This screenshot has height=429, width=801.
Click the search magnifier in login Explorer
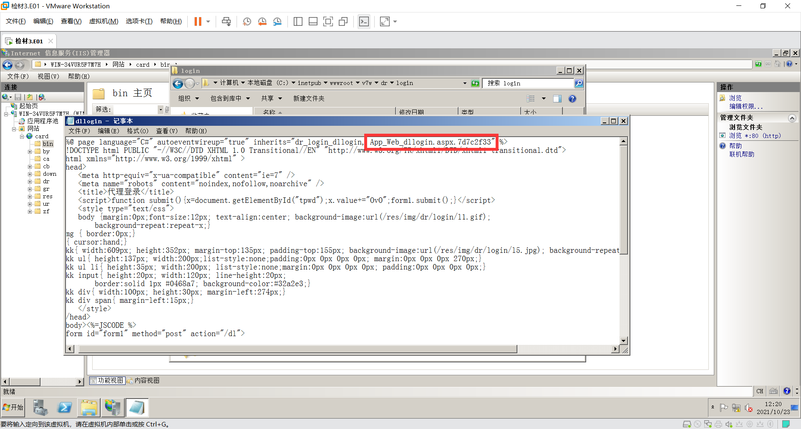point(579,83)
